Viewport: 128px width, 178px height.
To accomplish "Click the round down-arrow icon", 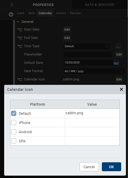I will pyautogui.click(x=11, y=15).
